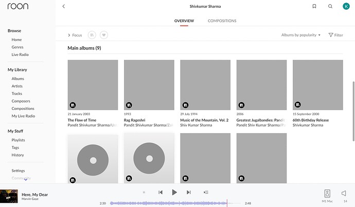Expand the Focus options

click(75, 35)
